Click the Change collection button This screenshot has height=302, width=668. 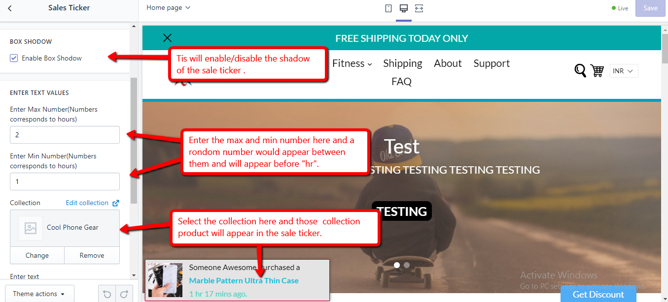(x=37, y=255)
